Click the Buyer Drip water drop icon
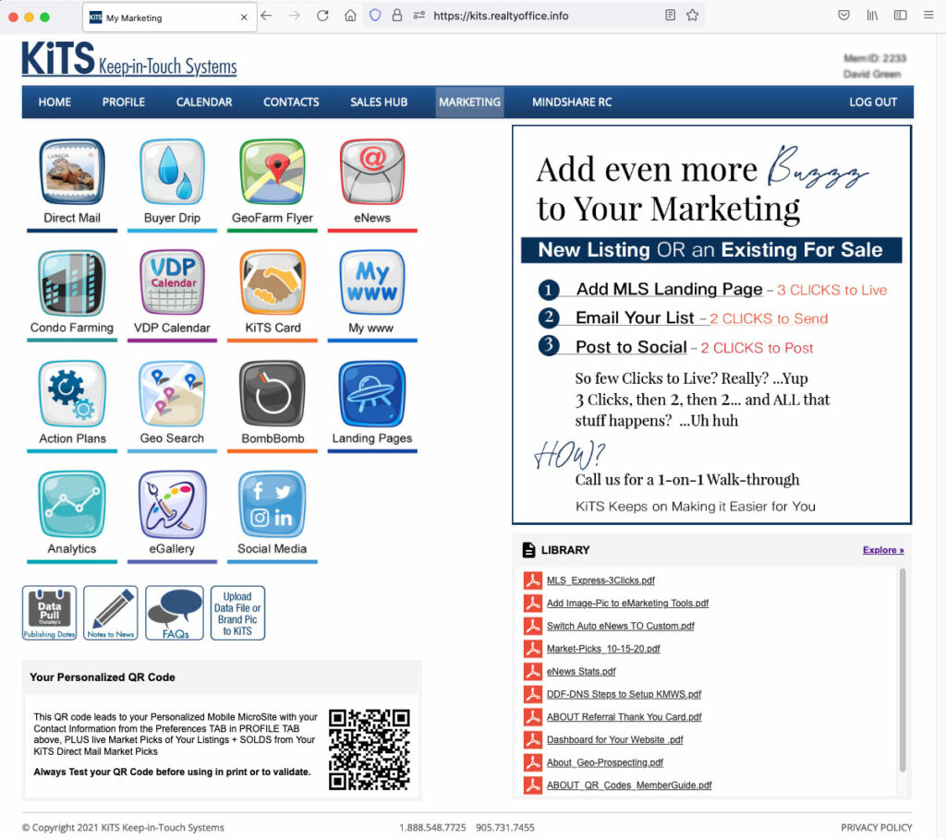This screenshot has width=946, height=838. click(172, 172)
